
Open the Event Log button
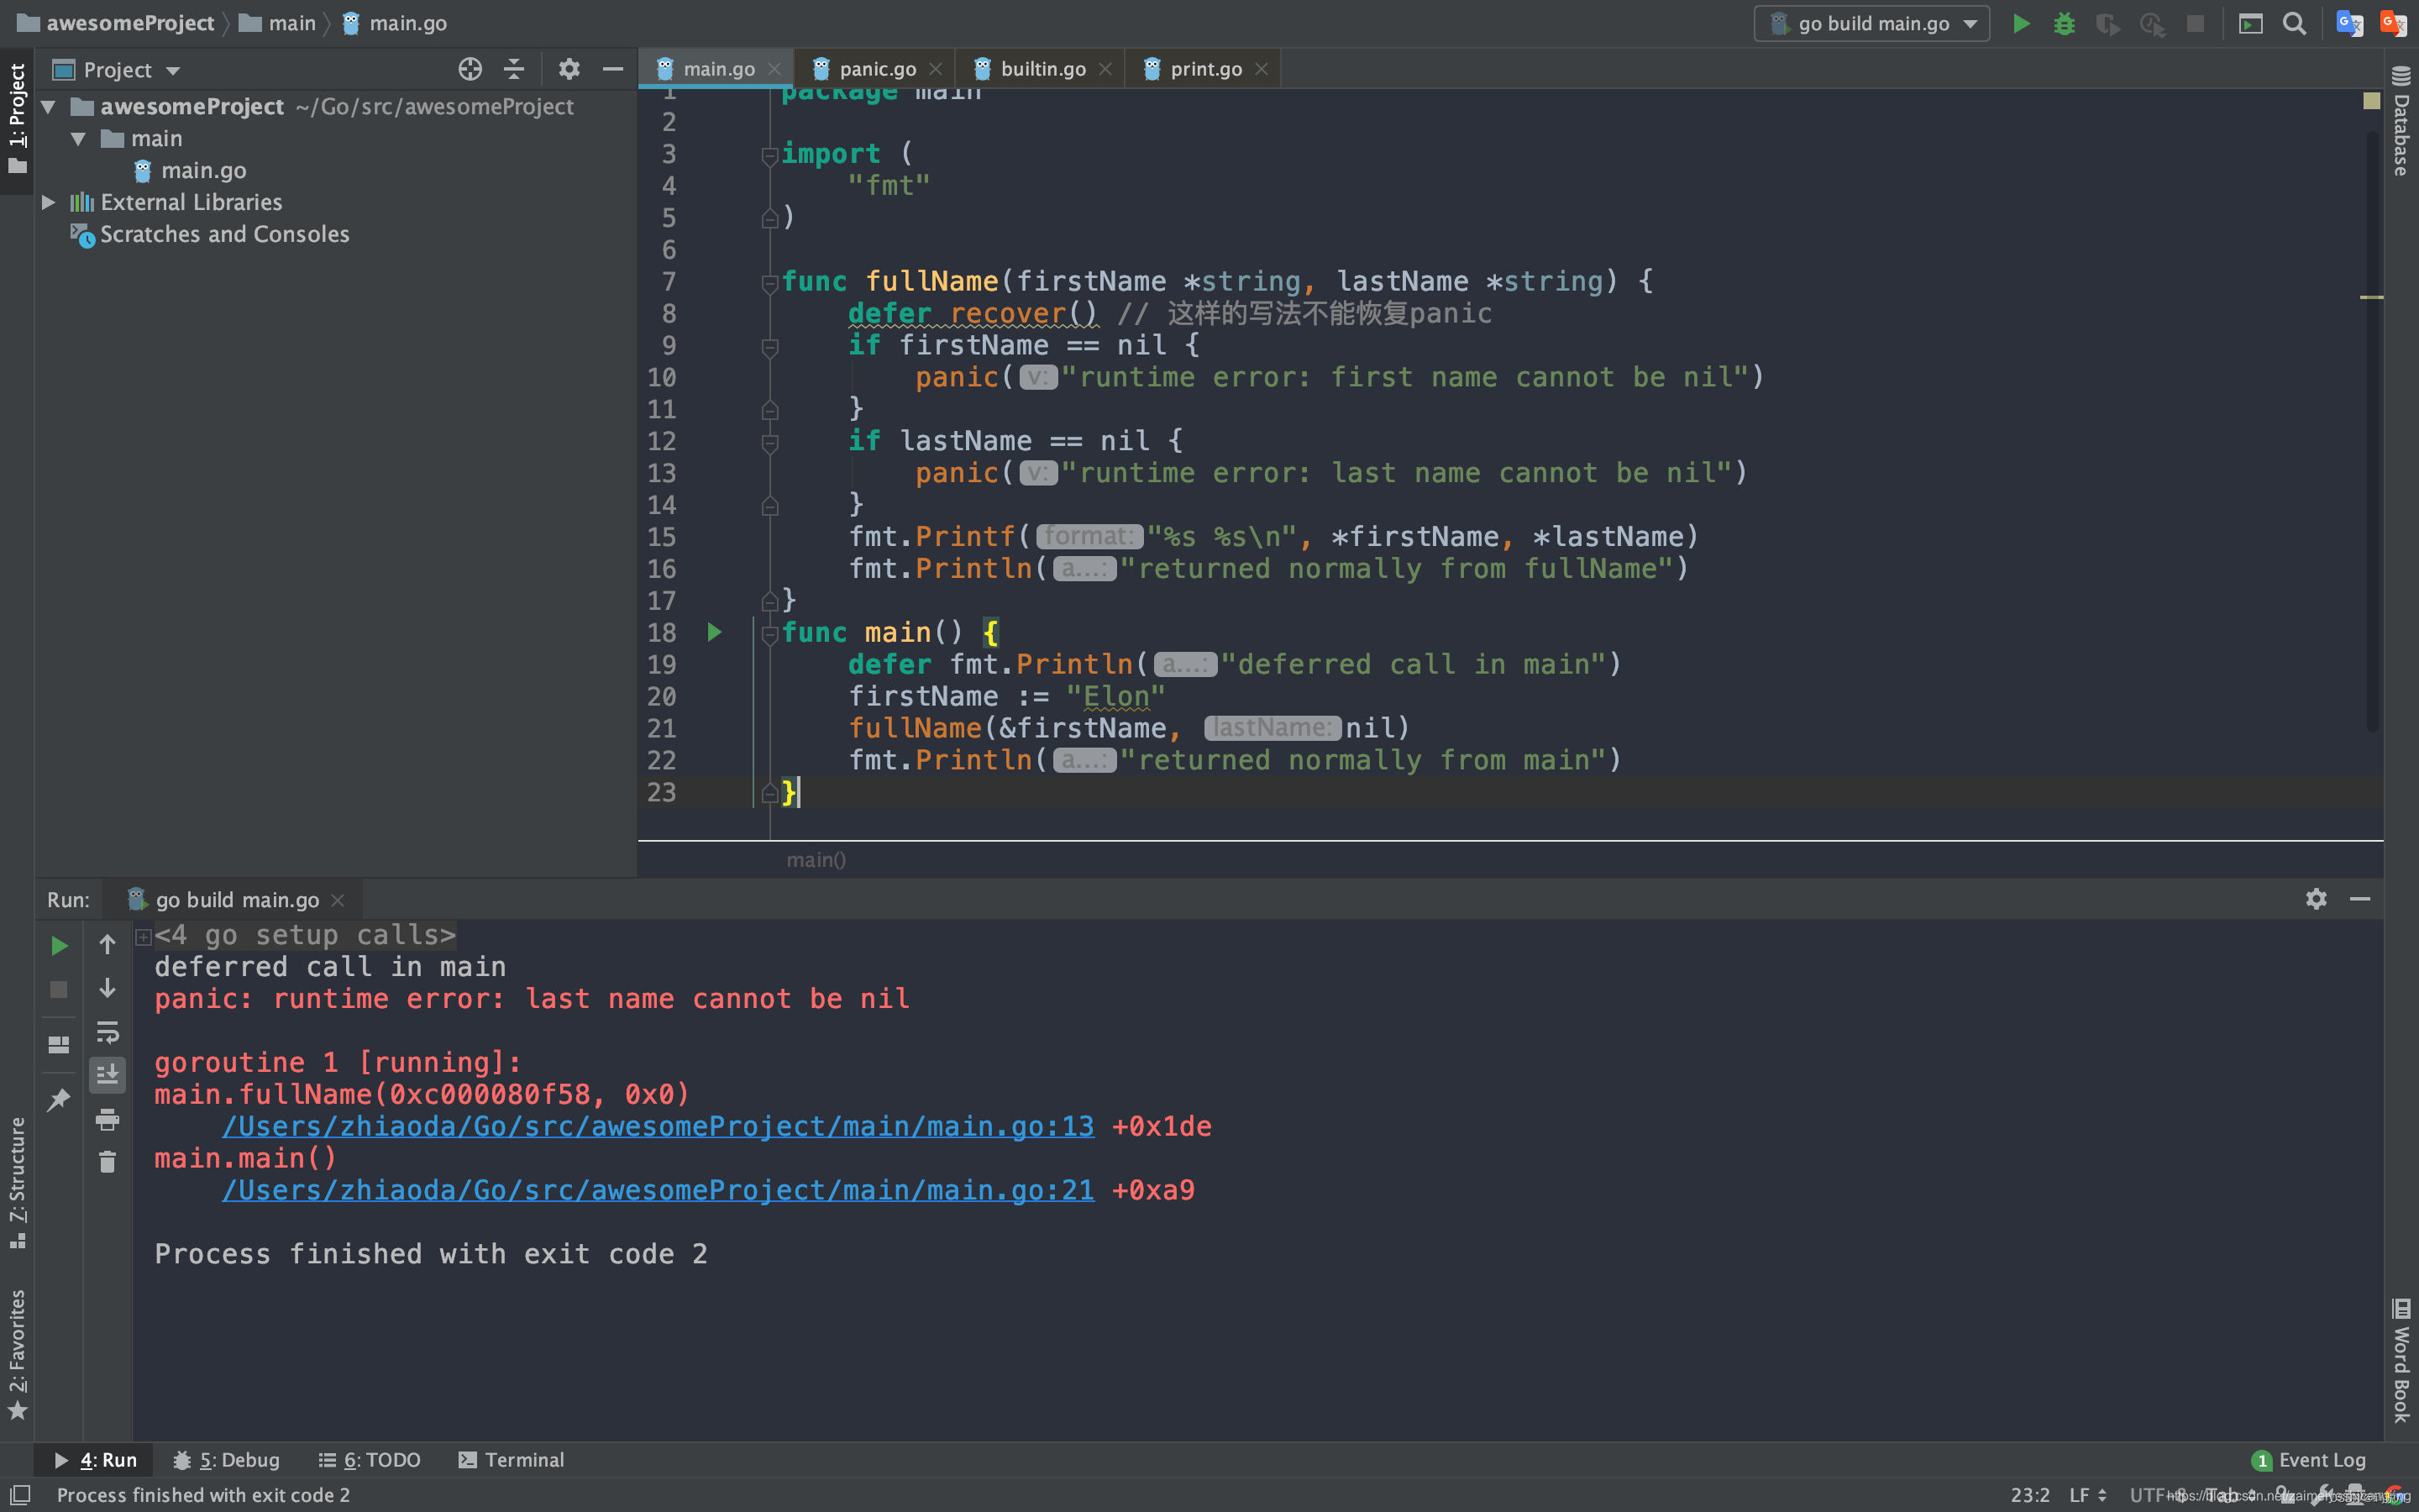[x=2309, y=1460]
